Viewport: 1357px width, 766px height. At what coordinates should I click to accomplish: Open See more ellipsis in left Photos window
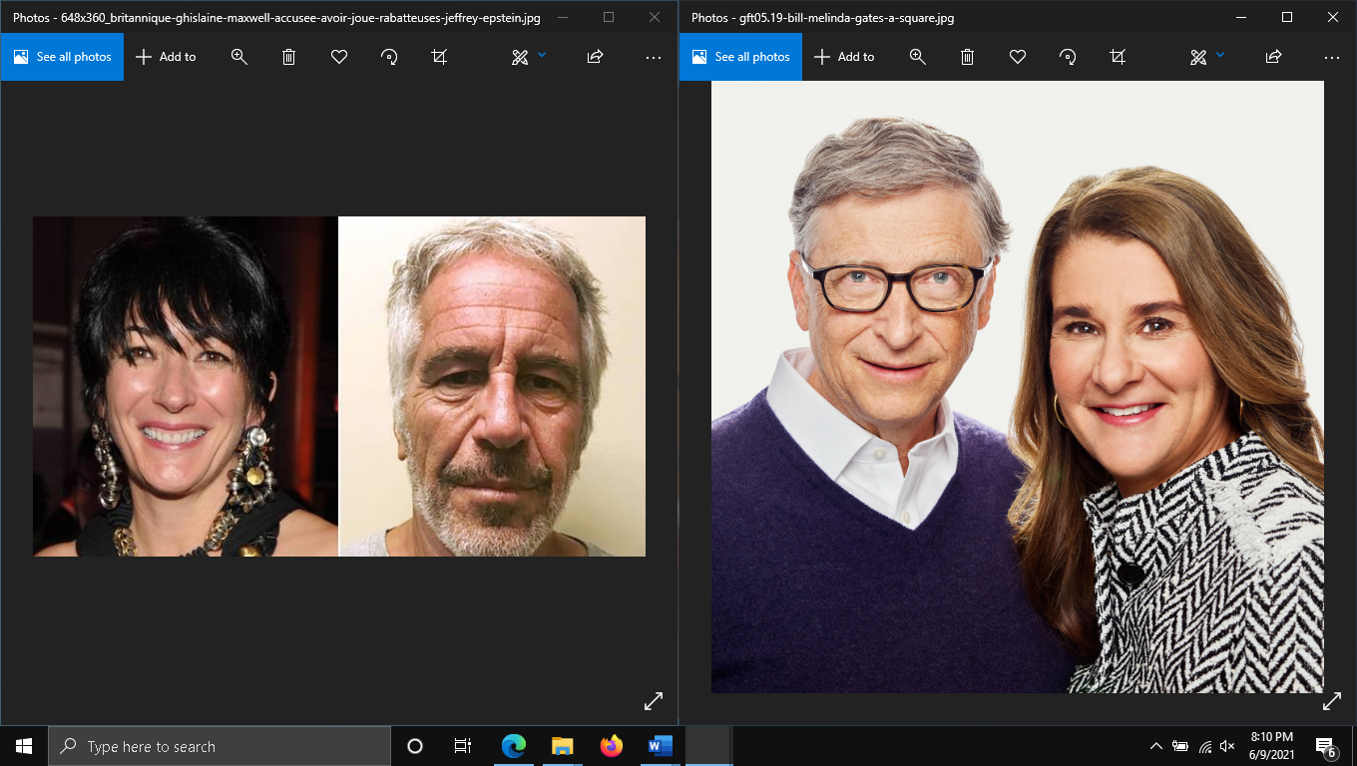pos(654,57)
